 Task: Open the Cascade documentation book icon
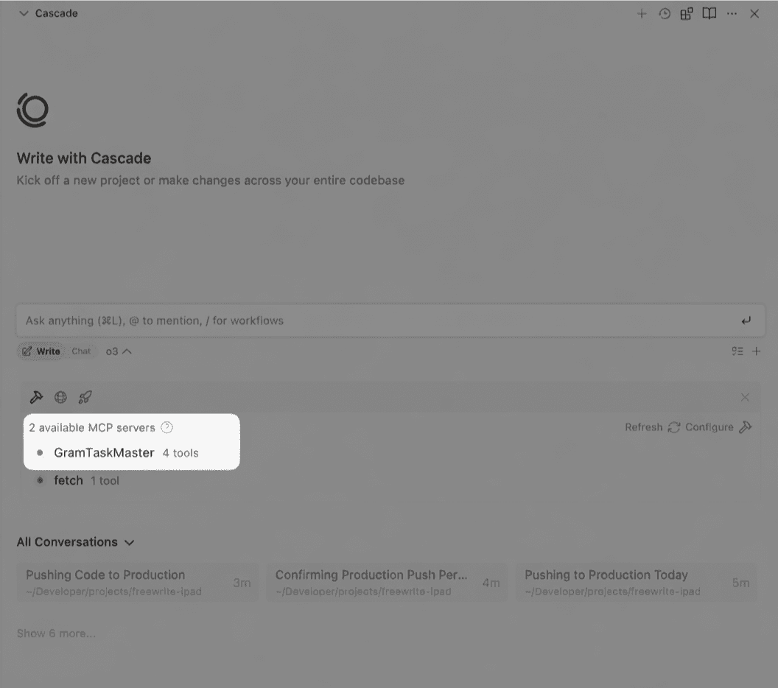[x=709, y=13]
